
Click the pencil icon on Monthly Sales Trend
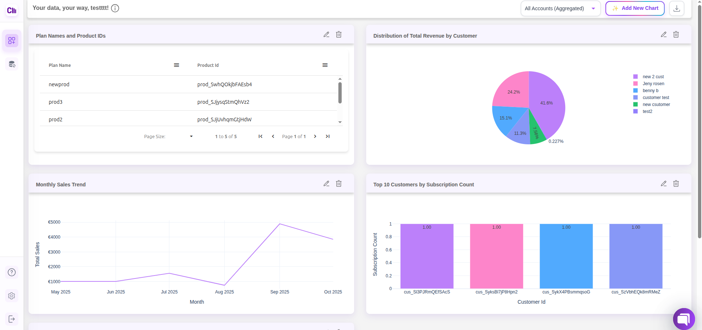326,184
